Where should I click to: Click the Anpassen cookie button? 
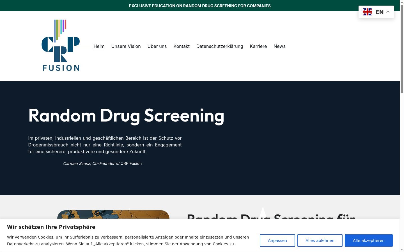coord(277,241)
